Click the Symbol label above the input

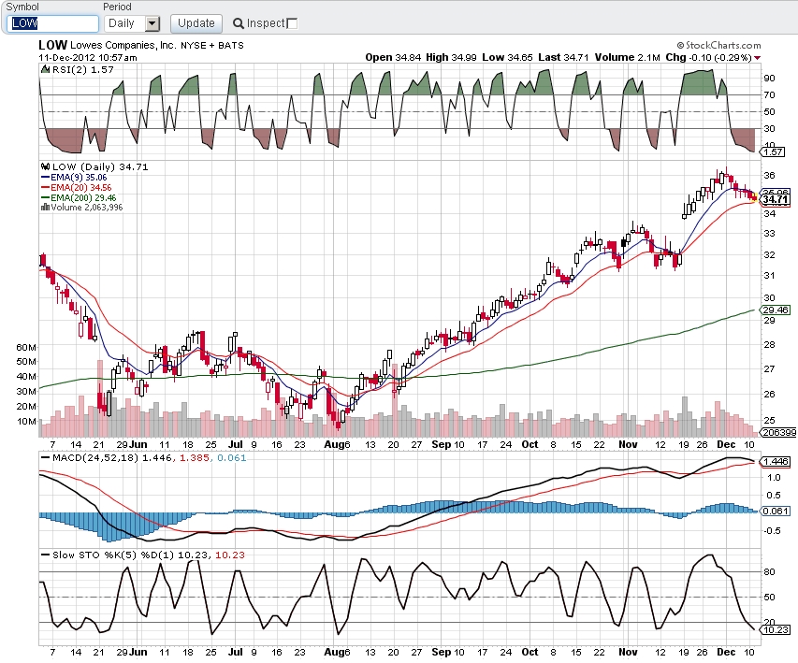pos(22,7)
